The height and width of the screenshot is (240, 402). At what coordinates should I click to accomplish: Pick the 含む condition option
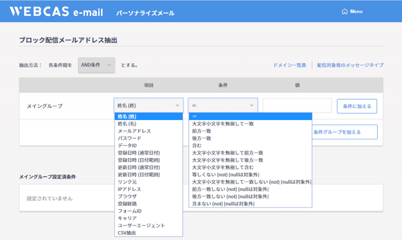(x=250, y=146)
